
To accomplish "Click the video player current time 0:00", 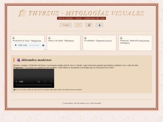I will 21,82.
